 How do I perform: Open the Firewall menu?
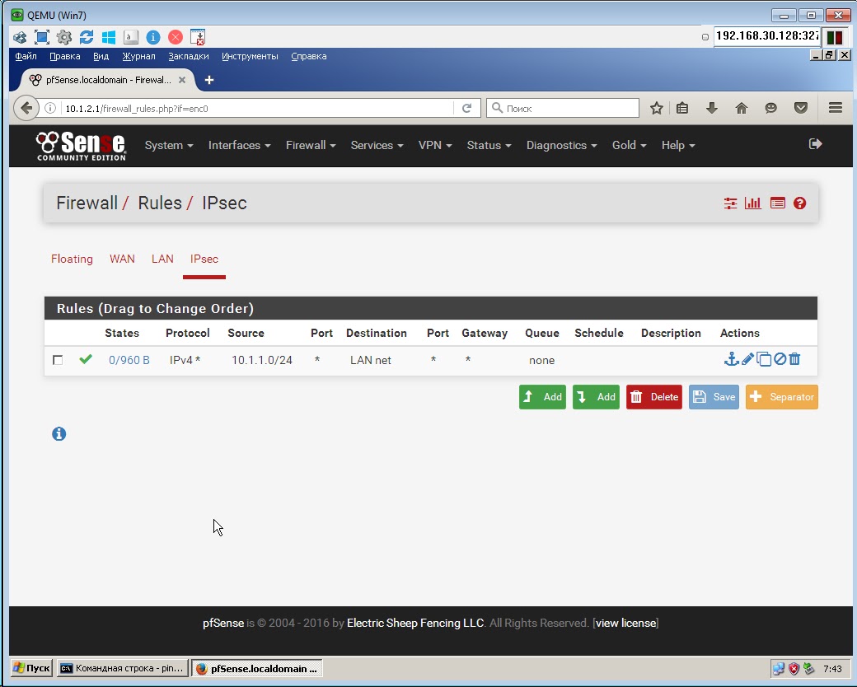point(310,145)
